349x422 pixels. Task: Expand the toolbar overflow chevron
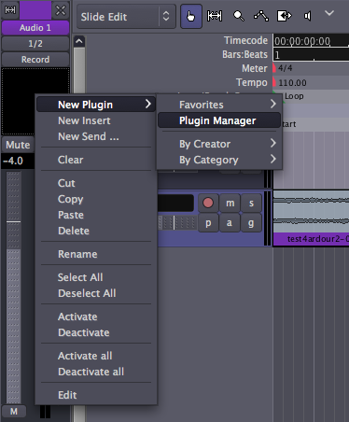coord(329,13)
